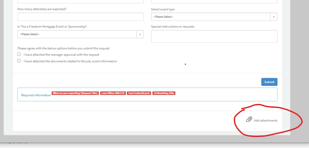Click the paperclip attachment icon
309x148 pixels.
249,119
